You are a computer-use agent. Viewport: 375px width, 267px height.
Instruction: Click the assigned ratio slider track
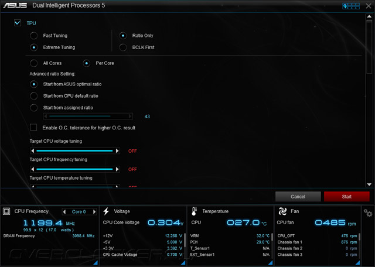(88, 117)
